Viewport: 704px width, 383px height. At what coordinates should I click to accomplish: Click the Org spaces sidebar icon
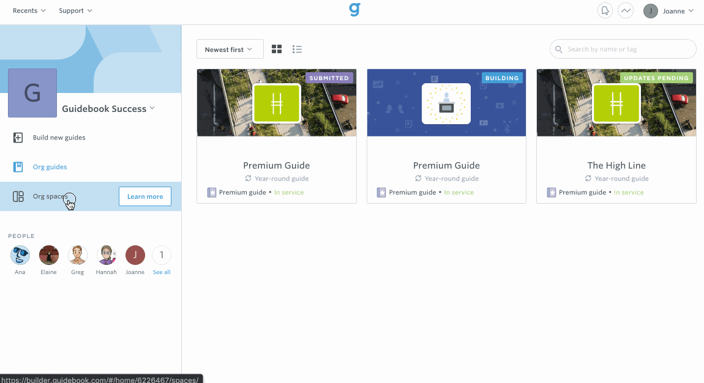point(18,196)
